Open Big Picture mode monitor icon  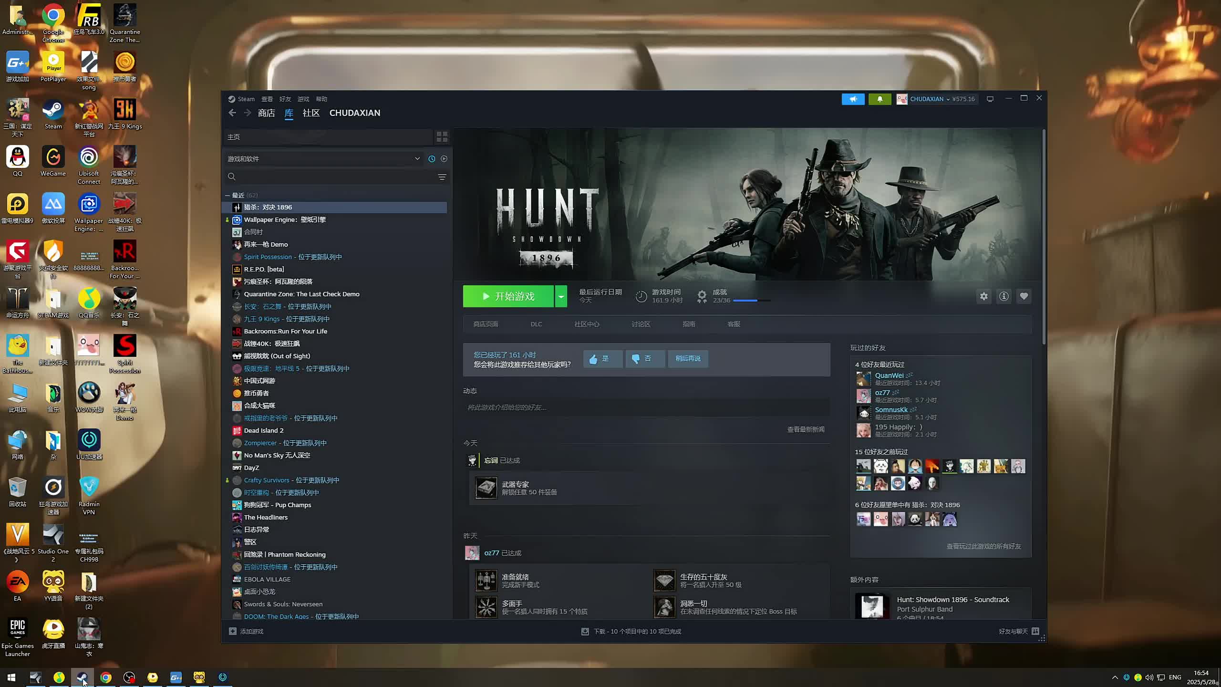[x=990, y=99]
